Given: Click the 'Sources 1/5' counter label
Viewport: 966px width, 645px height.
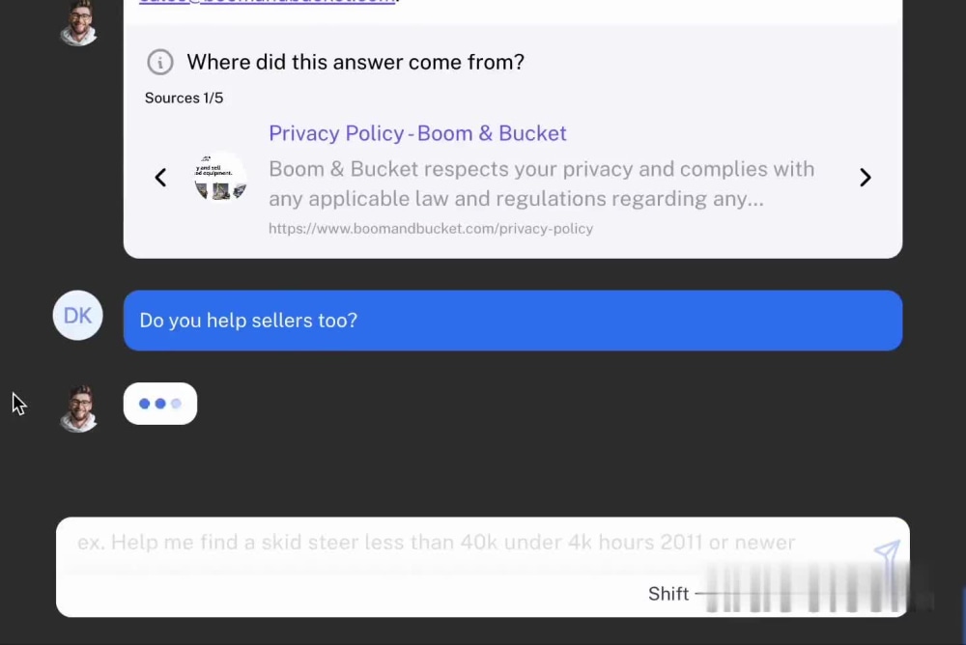Looking at the screenshot, I should (184, 98).
